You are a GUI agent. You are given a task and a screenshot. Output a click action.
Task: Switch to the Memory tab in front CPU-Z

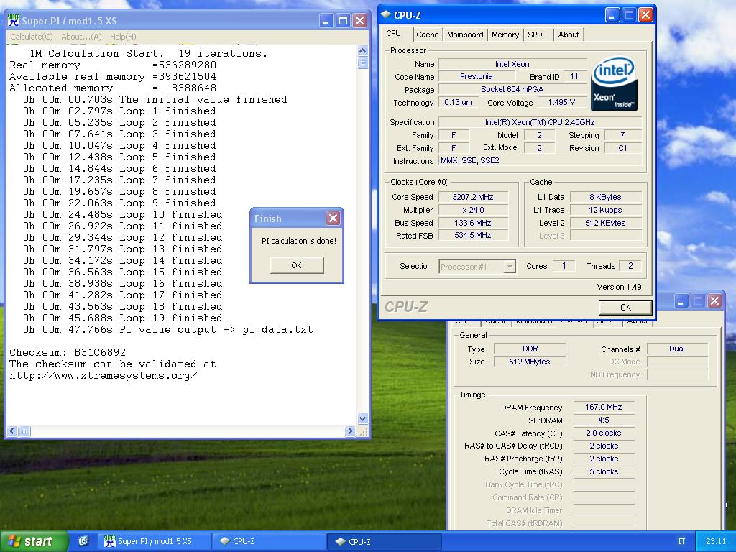tap(505, 34)
